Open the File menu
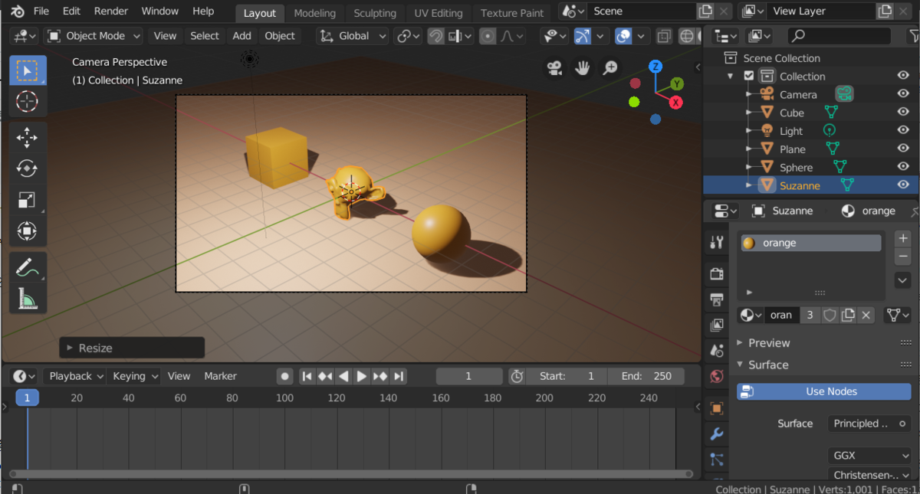The width and height of the screenshot is (920, 494). point(41,11)
